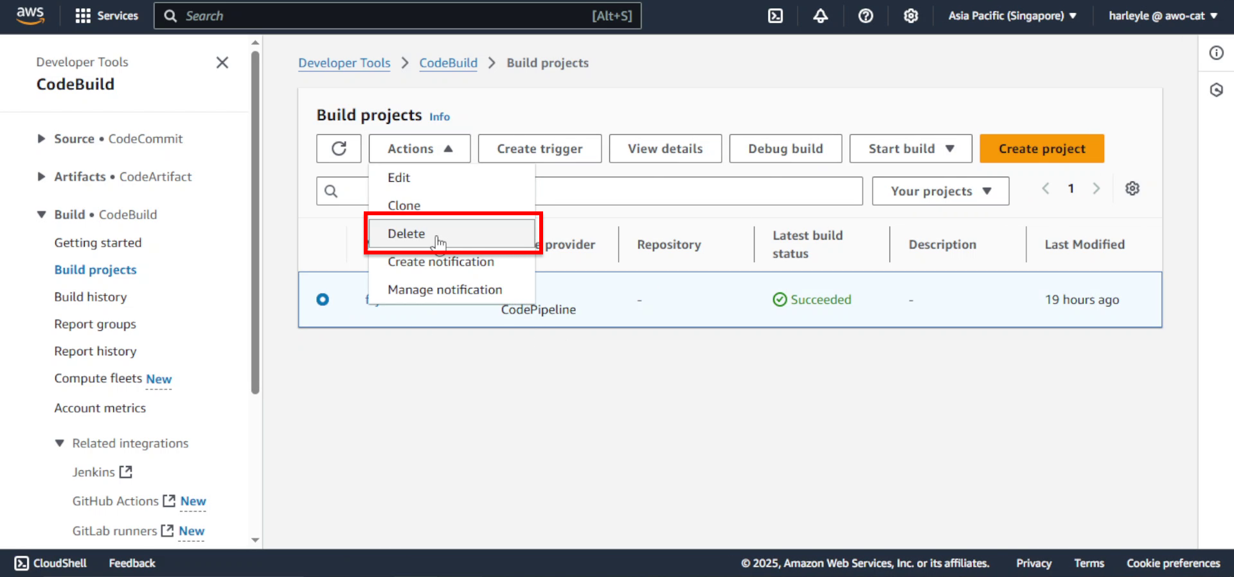Open Report history in sidebar

pyautogui.click(x=95, y=351)
